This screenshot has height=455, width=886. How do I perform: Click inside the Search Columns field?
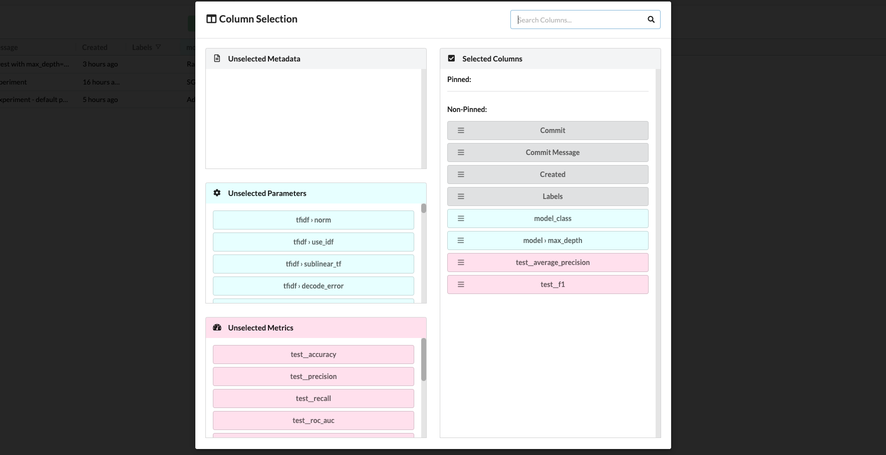point(576,19)
